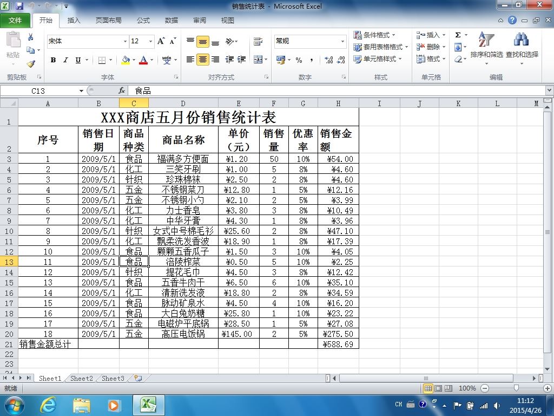Apply yellow fill color bucket
554x416 pixels.
(x=126, y=60)
